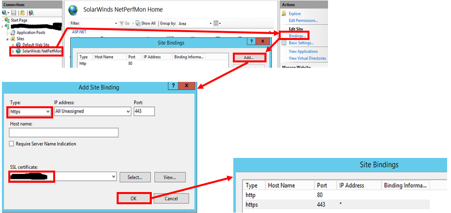
Task: Select the http port 80 binding row
Action: click(152, 63)
